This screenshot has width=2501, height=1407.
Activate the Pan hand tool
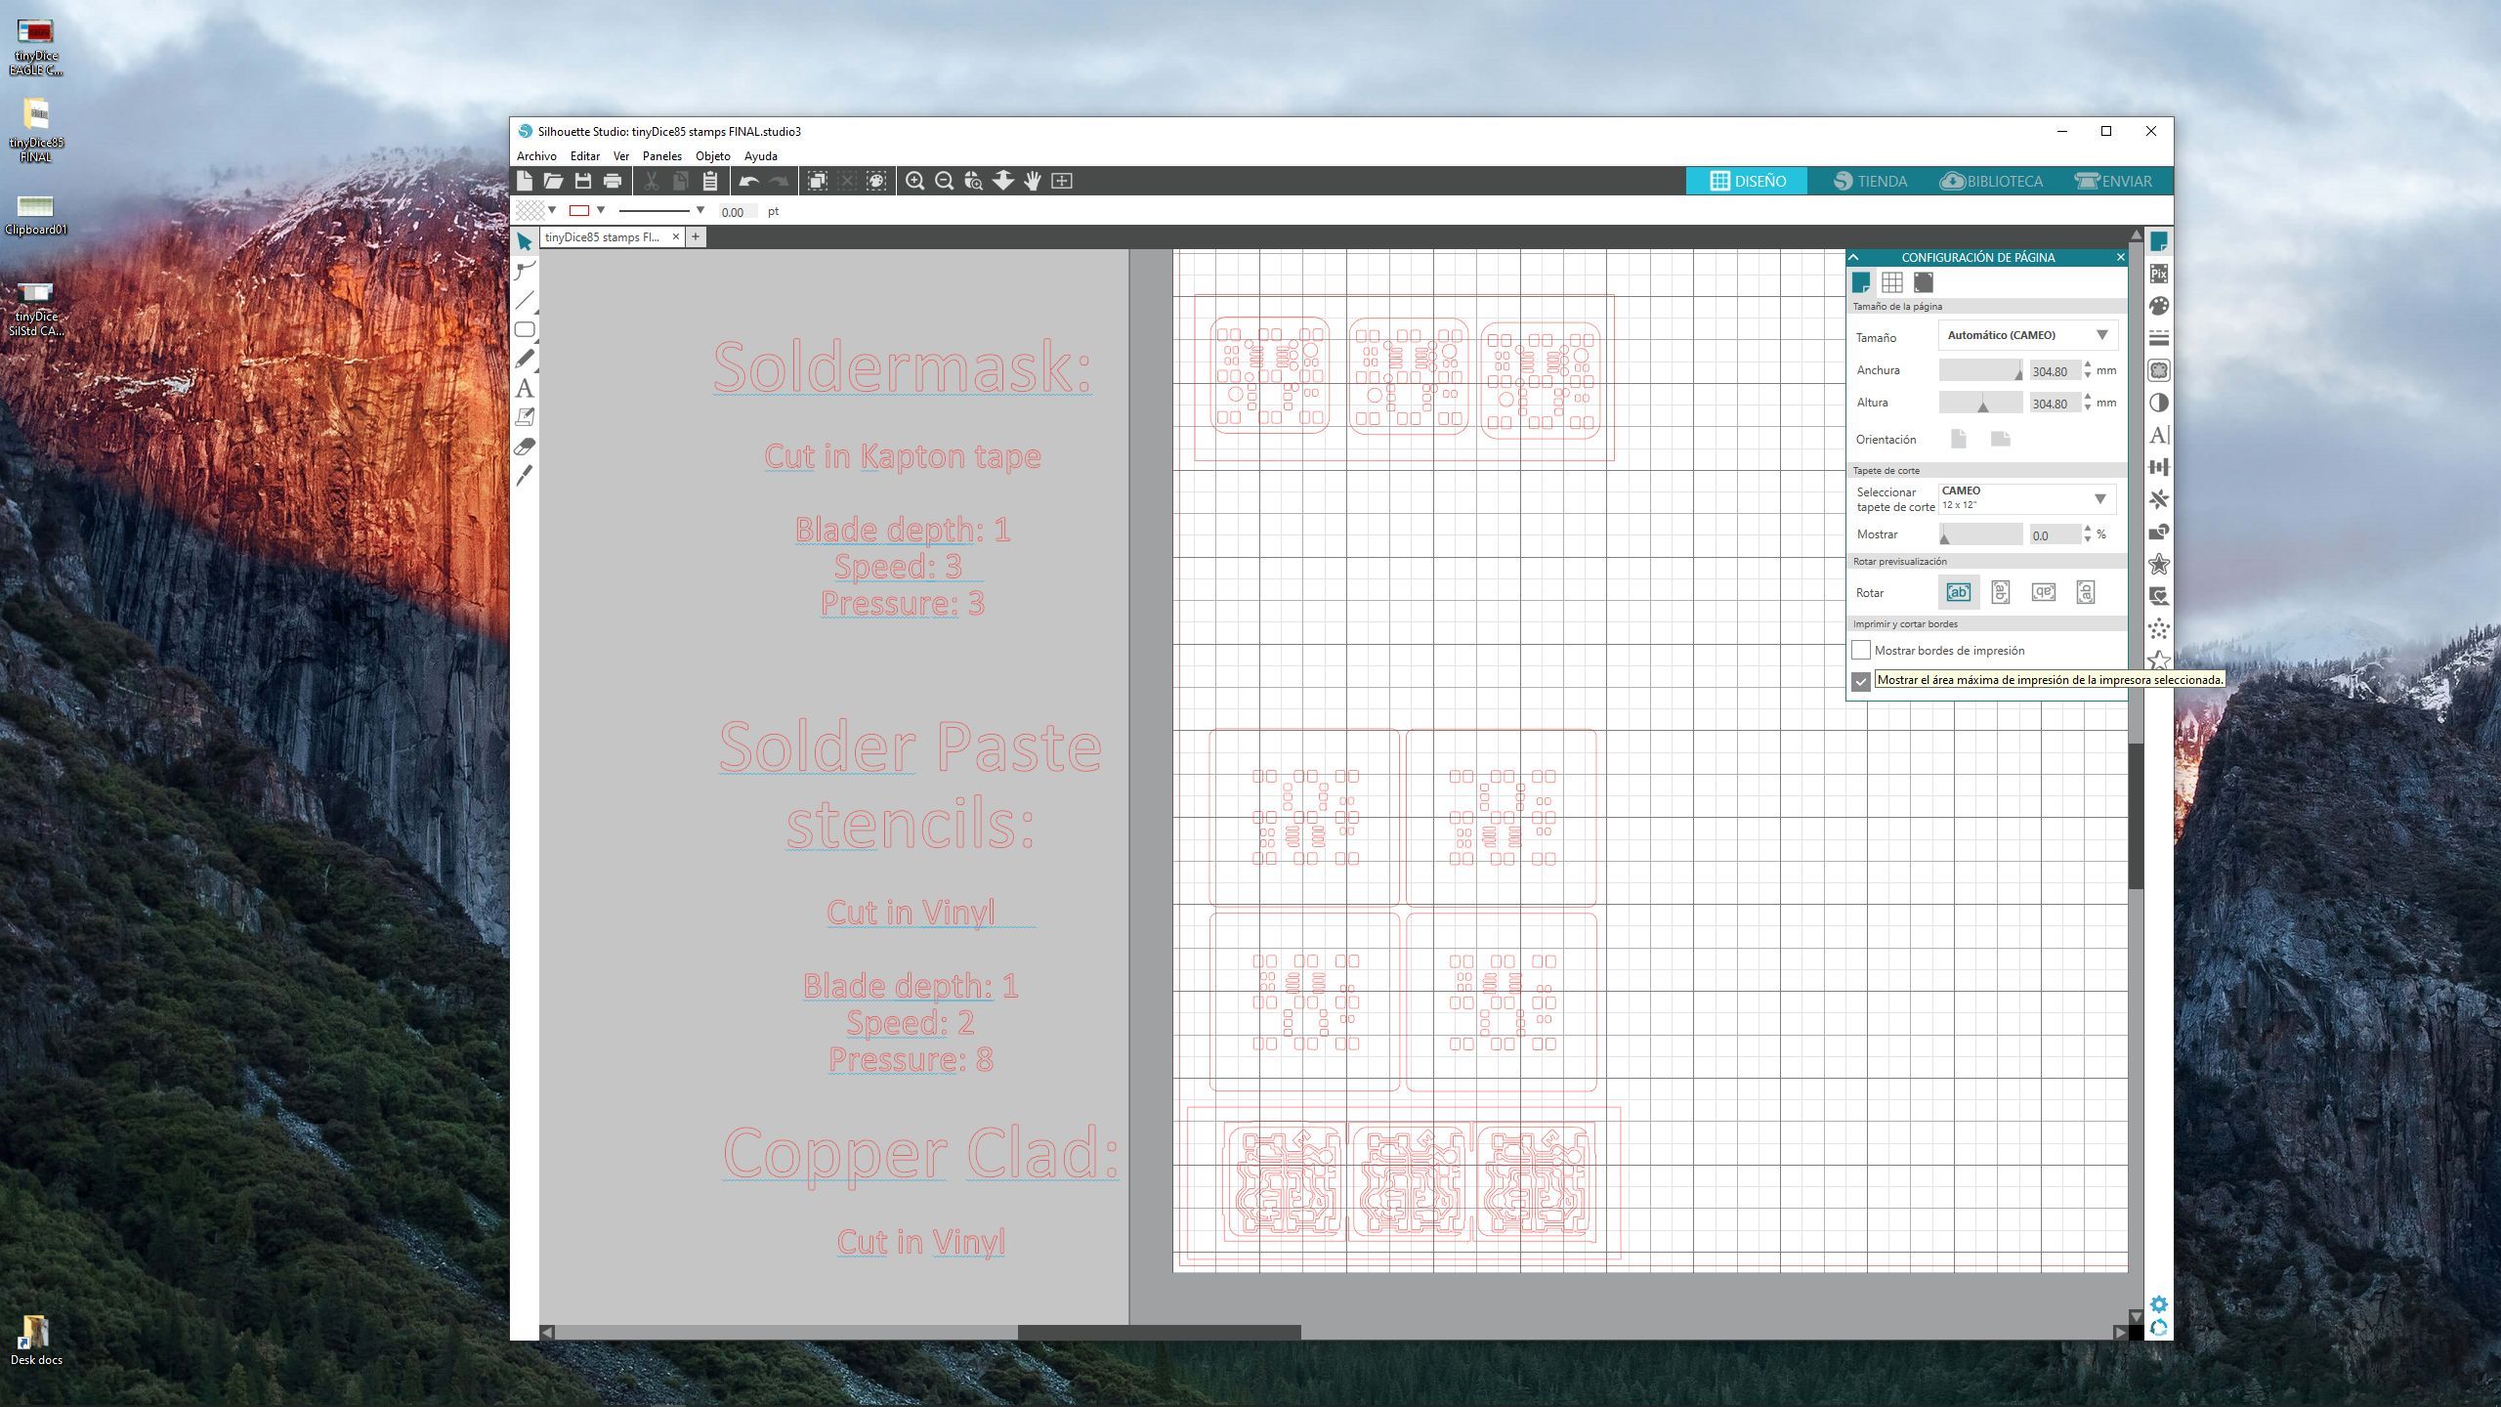coord(1032,181)
